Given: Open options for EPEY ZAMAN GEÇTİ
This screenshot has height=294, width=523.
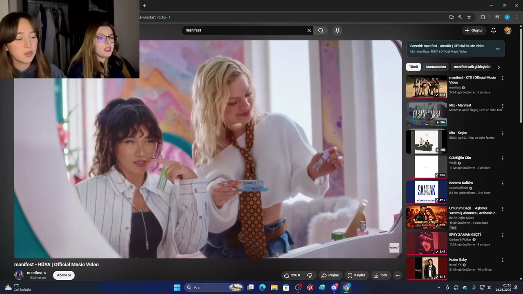Looking at the screenshot, I should (x=503, y=235).
